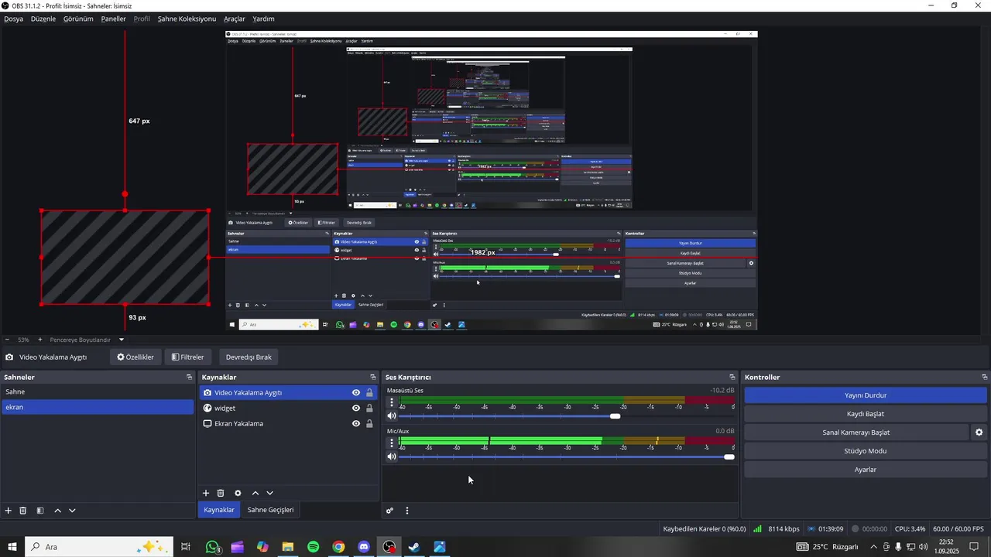Select Sahne in scenes list

pos(98,392)
